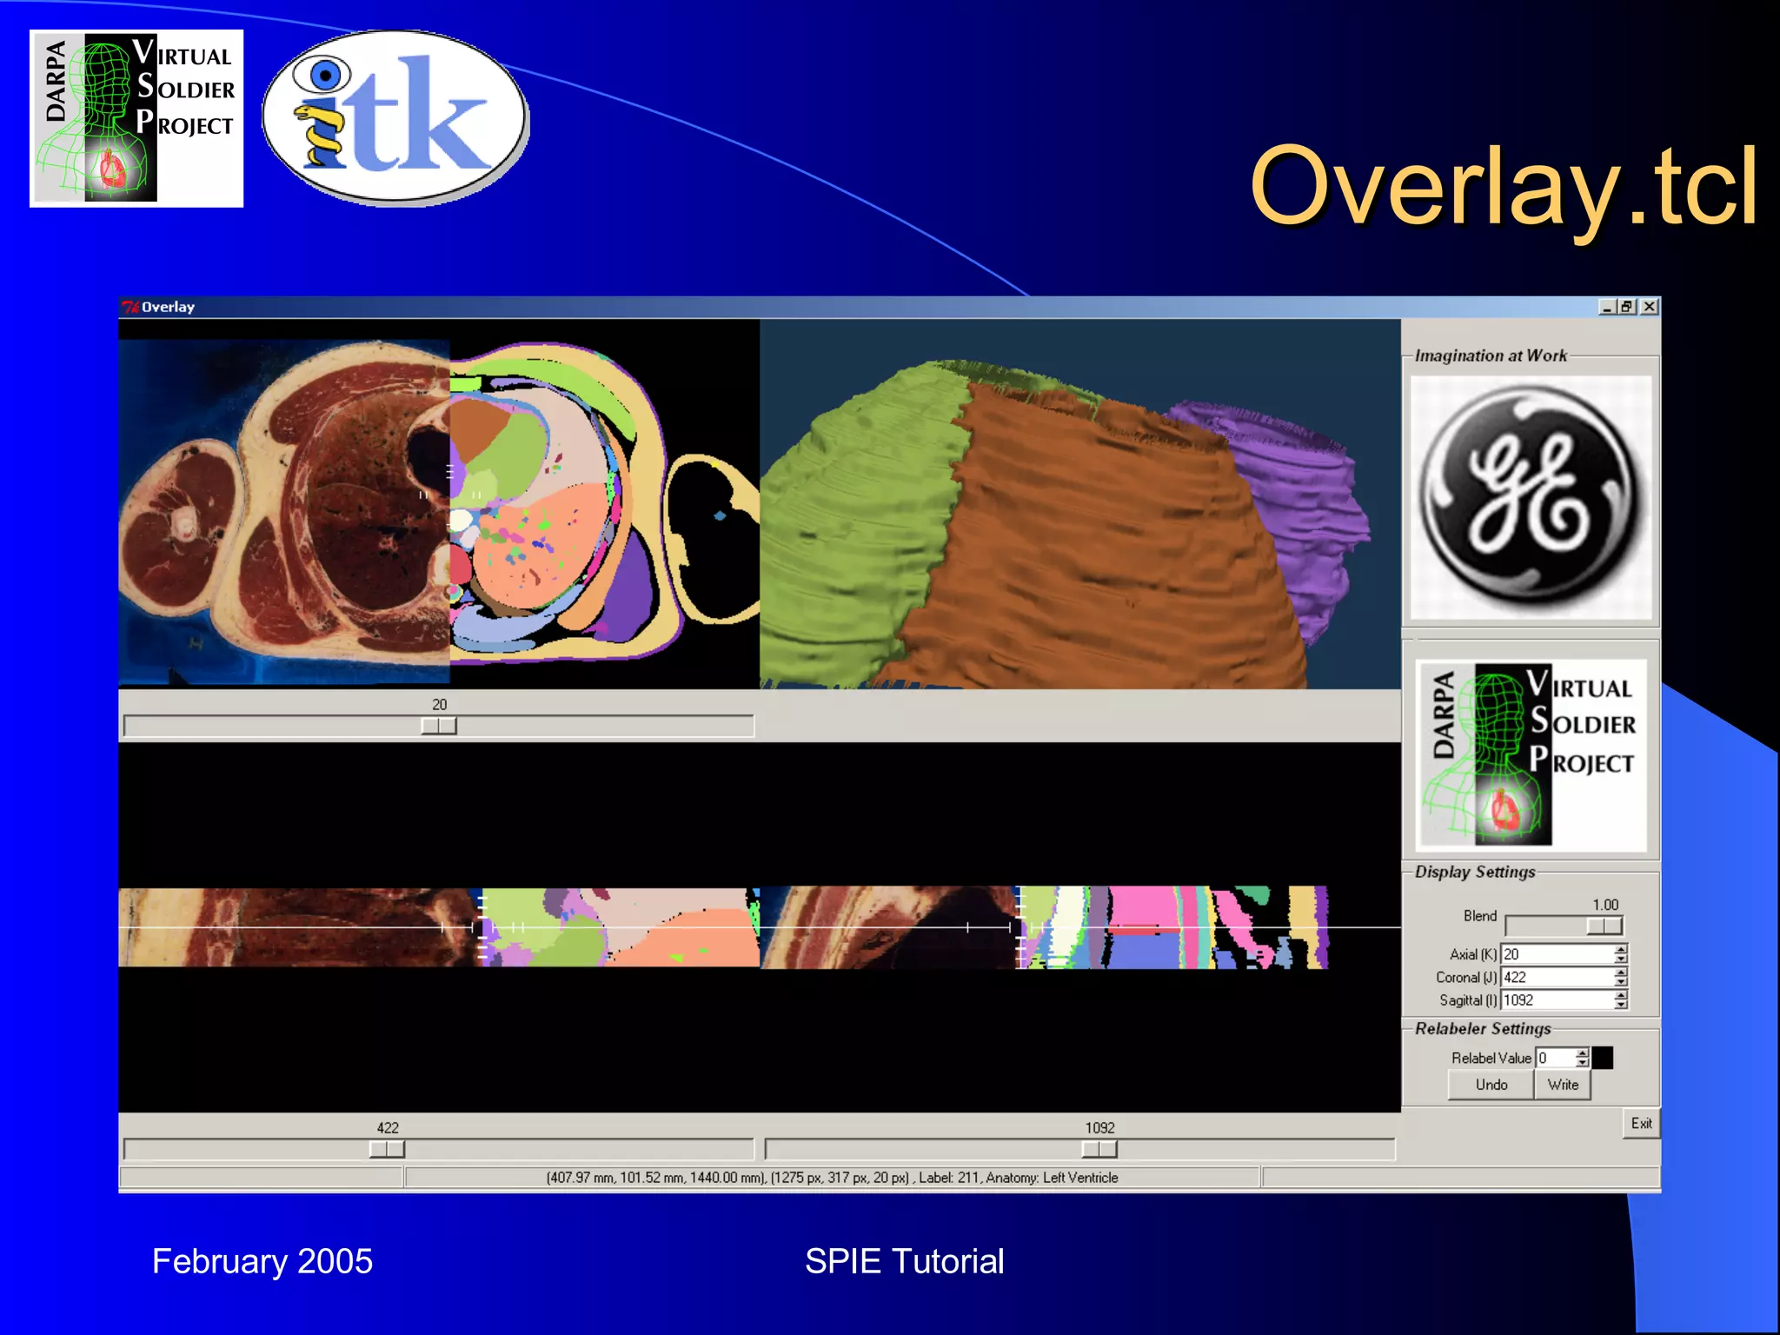The image size is (1780, 1335).
Task: Increase Sagittal (I) value with up arrow
Action: pos(1621,995)
